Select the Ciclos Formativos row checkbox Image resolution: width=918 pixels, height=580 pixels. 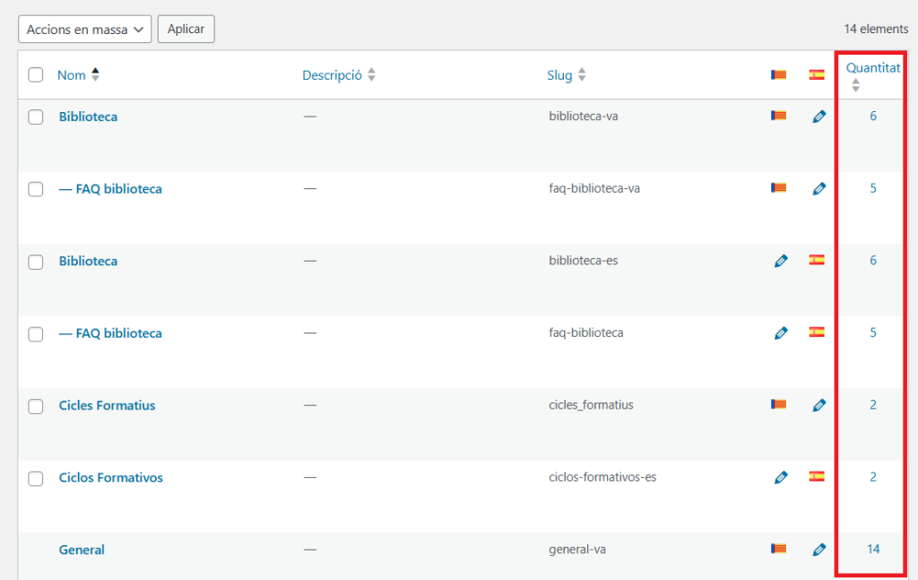[x=36, y=479]
